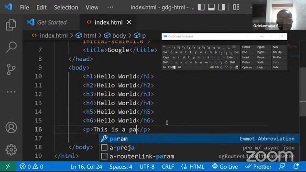Screen dimensions: 306x172
Task: Click the VS Code logo in title bar
Action: pyautogui.click(x=9, y=7)
